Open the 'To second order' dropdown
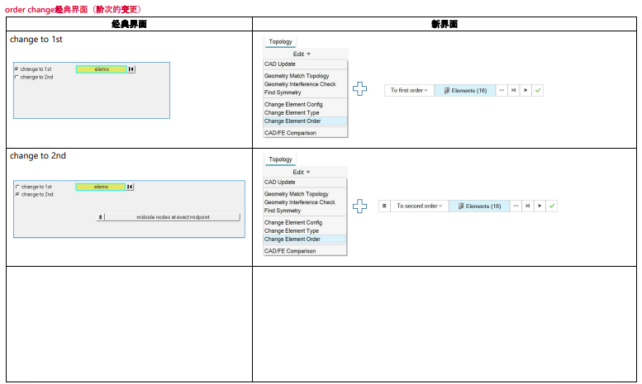642x384 pixels. click(x=419, y=206)
